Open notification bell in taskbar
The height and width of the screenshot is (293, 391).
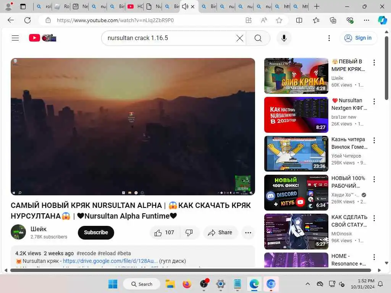click(381, 284)
